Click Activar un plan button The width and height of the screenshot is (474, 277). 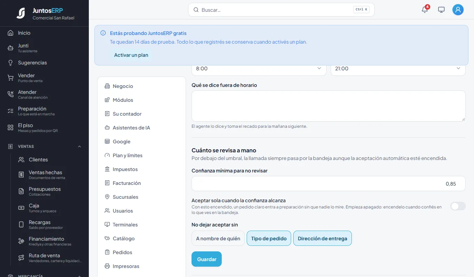click(131, 55)
